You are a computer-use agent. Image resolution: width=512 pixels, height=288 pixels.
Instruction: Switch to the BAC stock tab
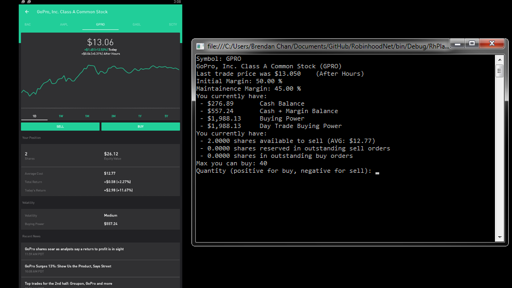(x=28, y=25)
